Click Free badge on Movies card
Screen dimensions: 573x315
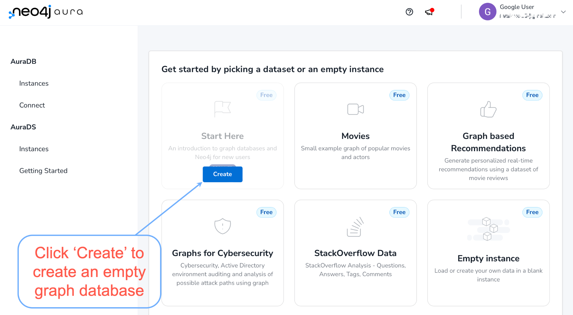399,95
